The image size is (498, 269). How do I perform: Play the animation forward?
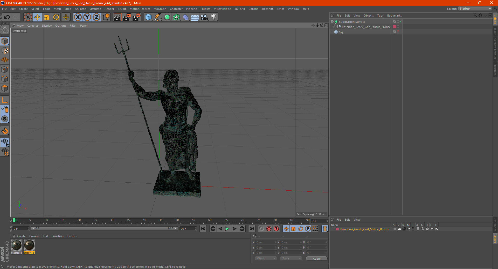(227, 229)
